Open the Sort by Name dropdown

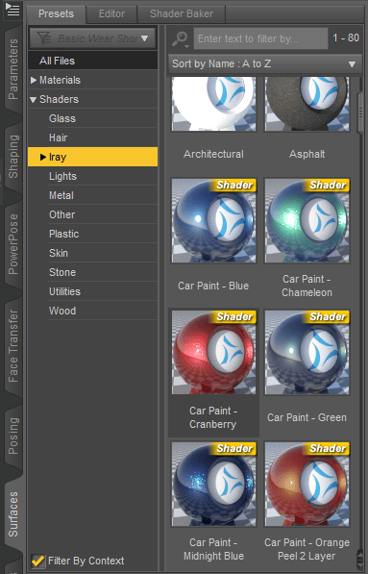(x=265, y=63)
